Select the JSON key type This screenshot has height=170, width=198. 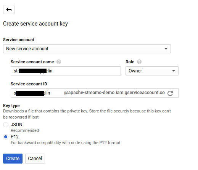point(6,125)
